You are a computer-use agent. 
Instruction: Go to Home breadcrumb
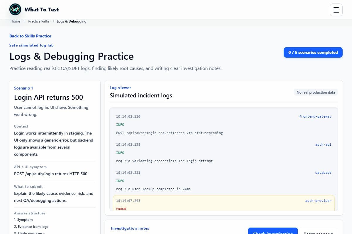(x=15, y=21)
